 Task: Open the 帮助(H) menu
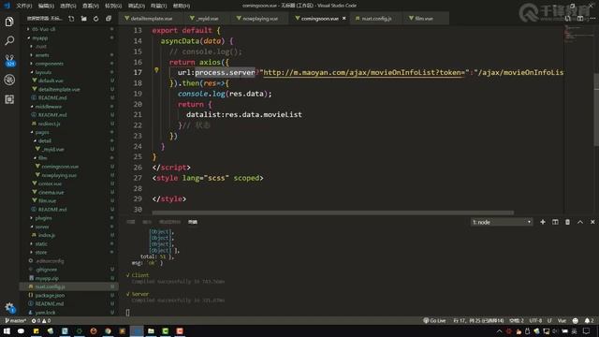(182, 6)
